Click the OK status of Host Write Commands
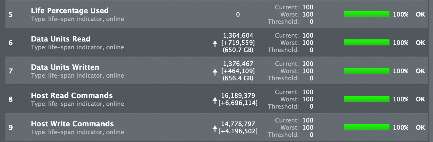The image size is (433, 142). click(x=420, y=128)
